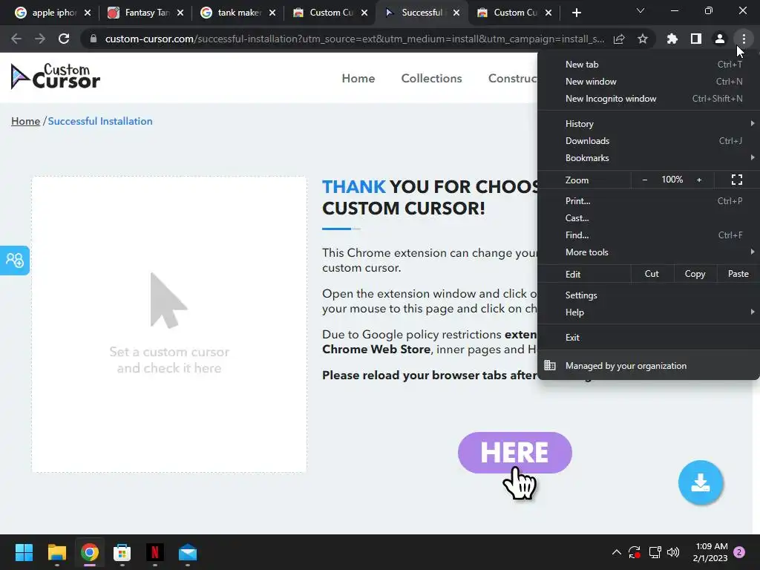The image size is (760, 570).
Task: Expand the History submenu
Action: 649,124
